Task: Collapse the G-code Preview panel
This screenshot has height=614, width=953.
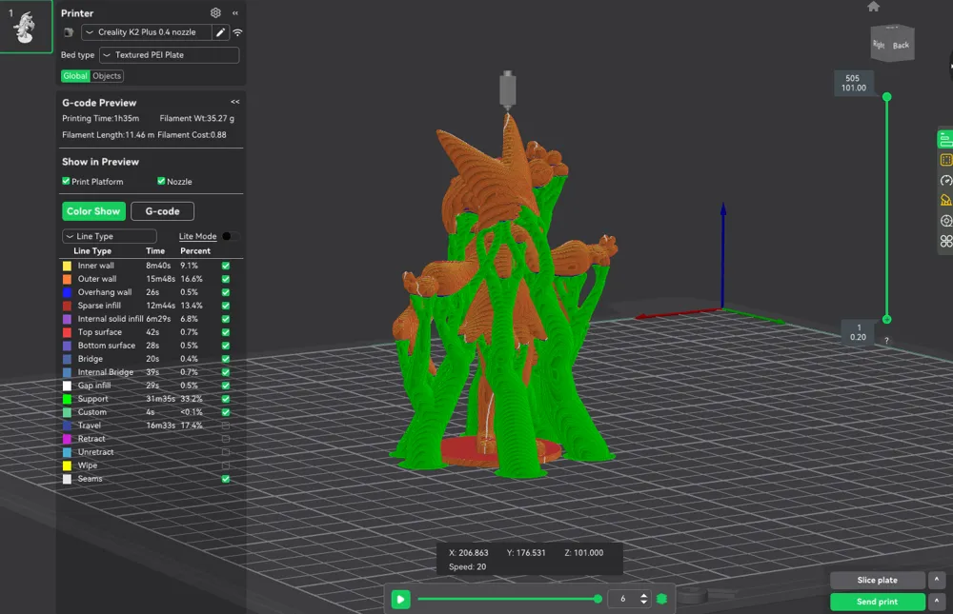Action: point(235,102)
